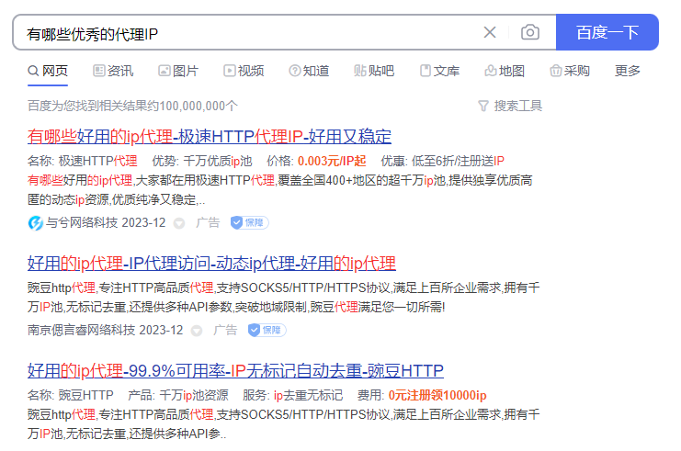Click the 百度一下 search button
681x451 pixels.
[x=607, y=32]
